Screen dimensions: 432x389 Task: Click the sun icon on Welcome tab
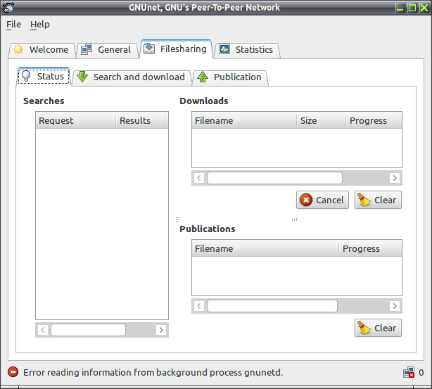pos(18,49)
